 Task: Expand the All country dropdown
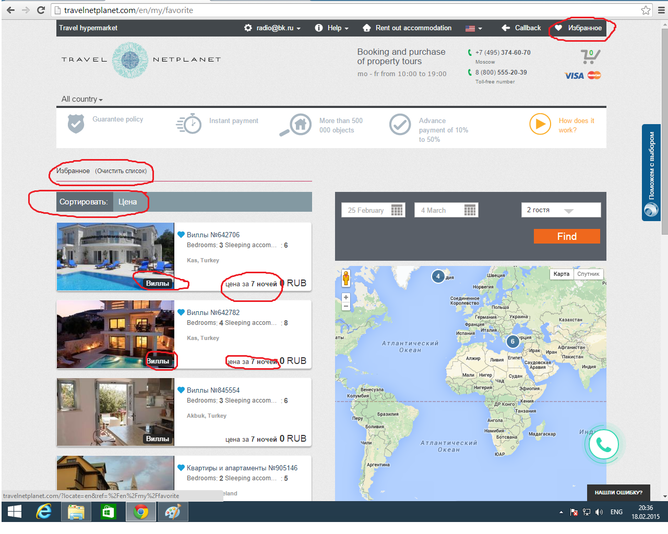pyautogui.click(x=82, y=99)
